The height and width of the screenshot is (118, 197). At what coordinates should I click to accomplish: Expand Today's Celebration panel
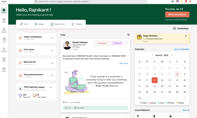pos(52,38)
